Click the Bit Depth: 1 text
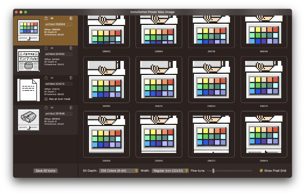 pos(50,92)
